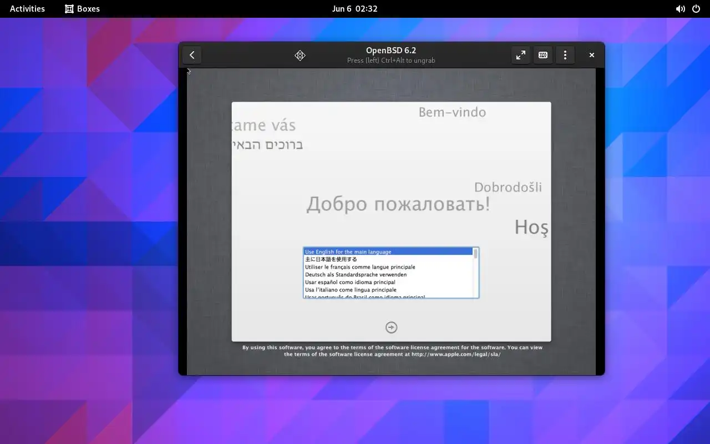Viewport: 710px width, 444px height.
Task: Select Usar español como idioma principal
Action: point(388,282)
